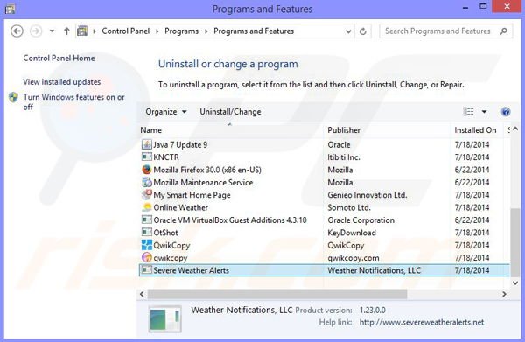Image resolution: width=525 pixels, height=342 pixels.
Task: Focus the Search Programs and Features field
Action: click(x=446, y=31)
